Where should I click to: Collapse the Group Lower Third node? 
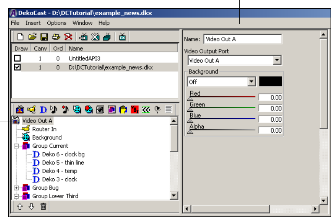16,196
